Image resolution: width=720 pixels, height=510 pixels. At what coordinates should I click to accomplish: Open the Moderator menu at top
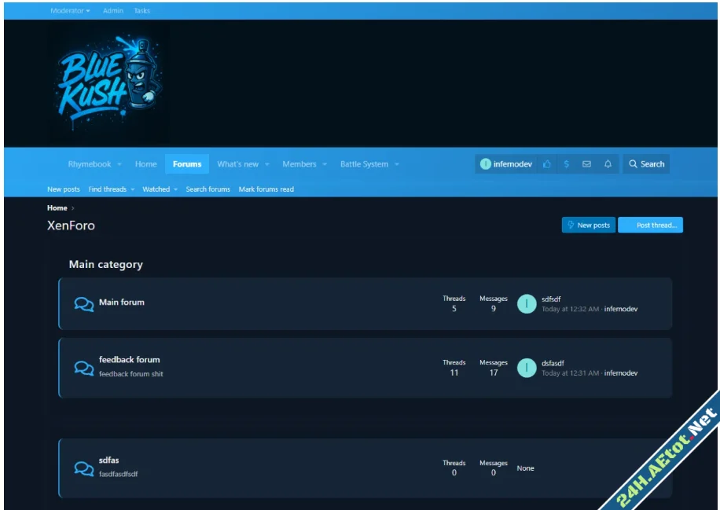(x=69, y=11)
